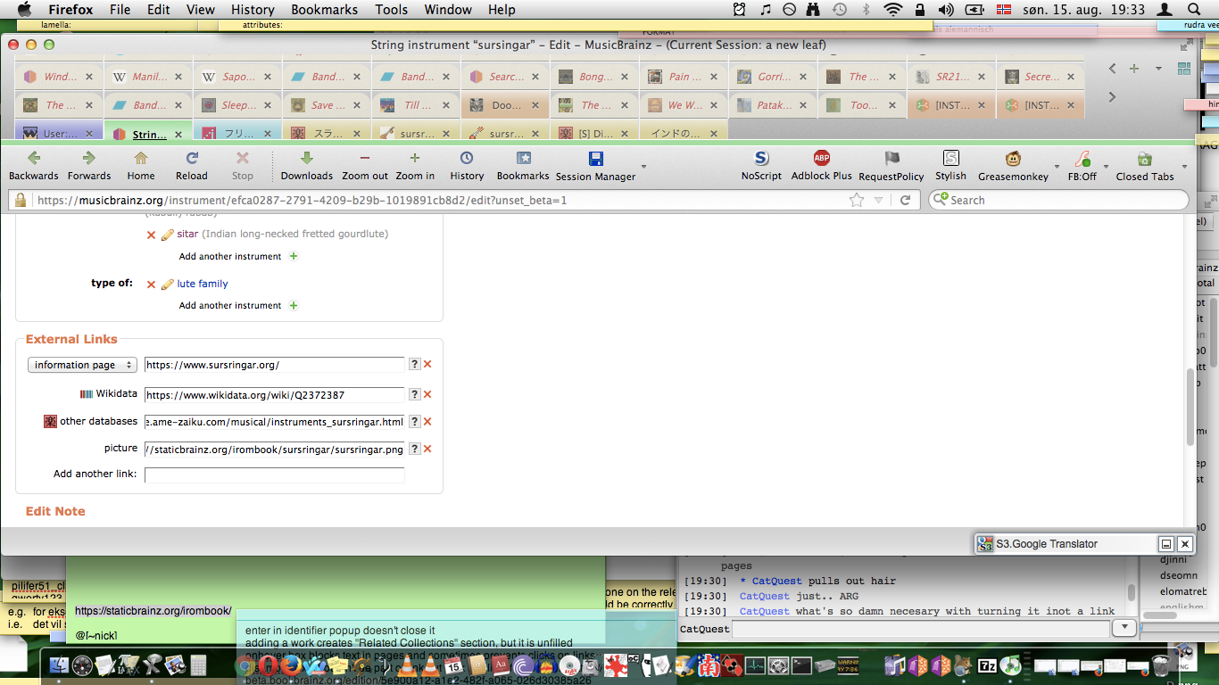1219x685 pixels.
Task: Edit lute family relationship pencil
Action: click(x=167, y=284)
